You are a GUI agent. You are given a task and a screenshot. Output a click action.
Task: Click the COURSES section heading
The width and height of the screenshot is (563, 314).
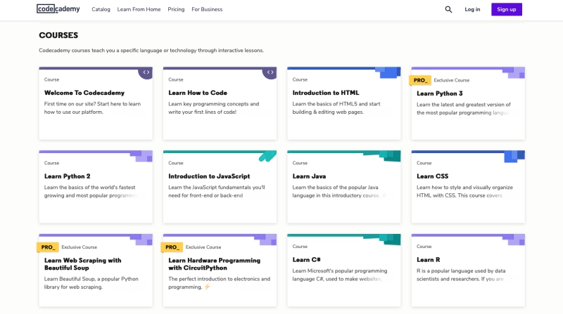[x=58, y=35]
